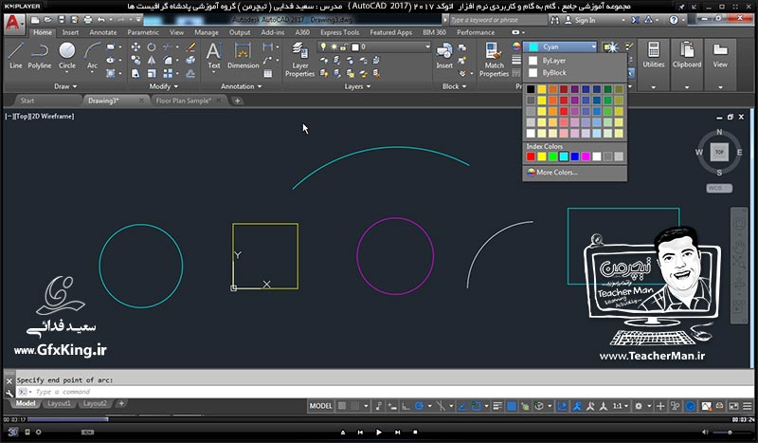Toggle transparency display in status bar

[x=511, y=406]
